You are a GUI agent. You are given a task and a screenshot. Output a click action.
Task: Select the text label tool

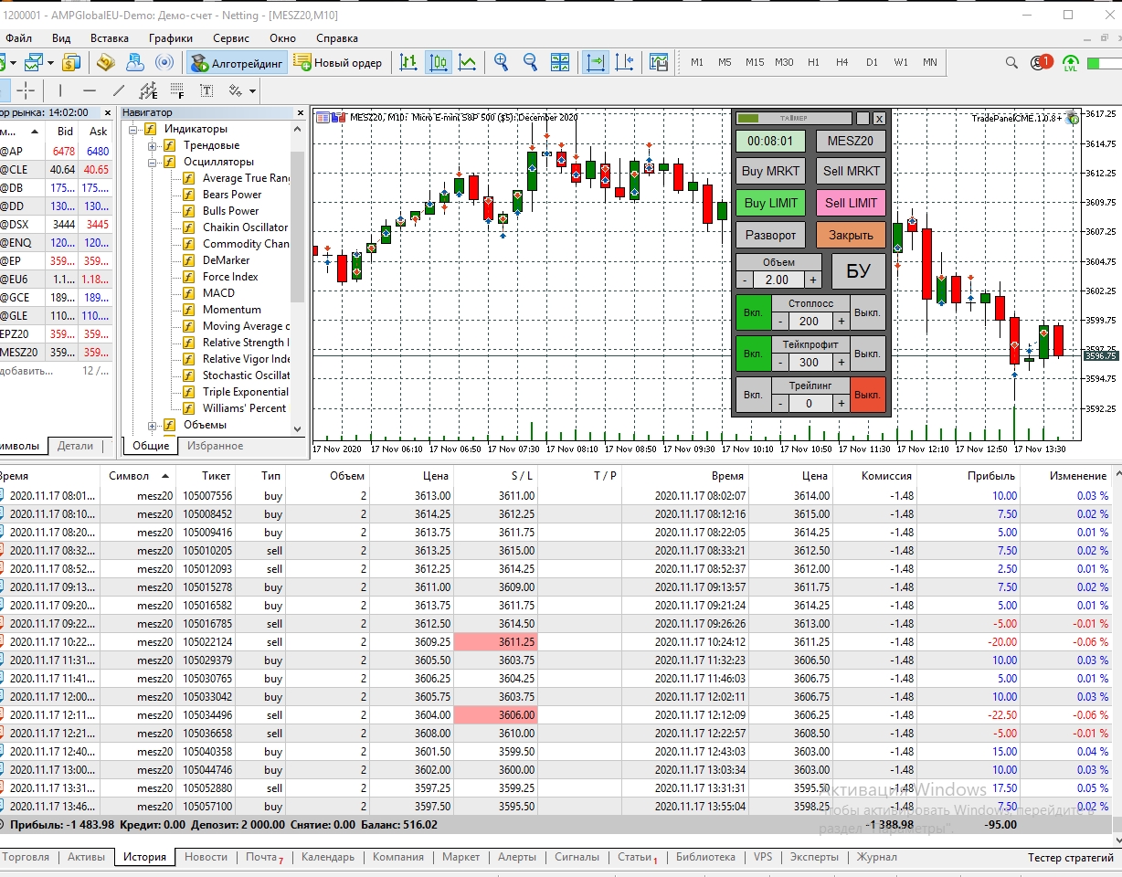(x=206, y=90)
